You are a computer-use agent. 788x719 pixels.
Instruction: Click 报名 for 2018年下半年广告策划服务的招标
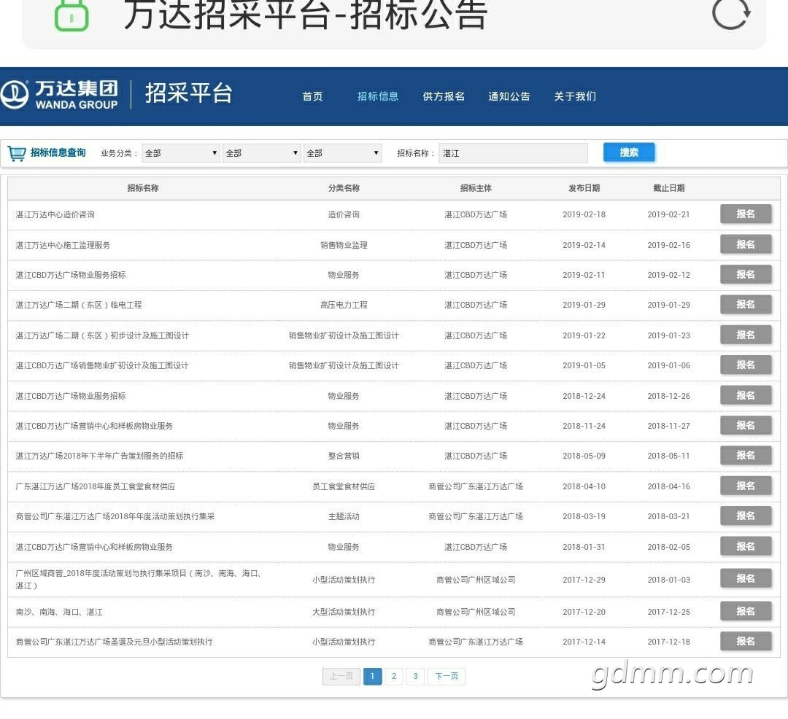click(x=746, y=456)
